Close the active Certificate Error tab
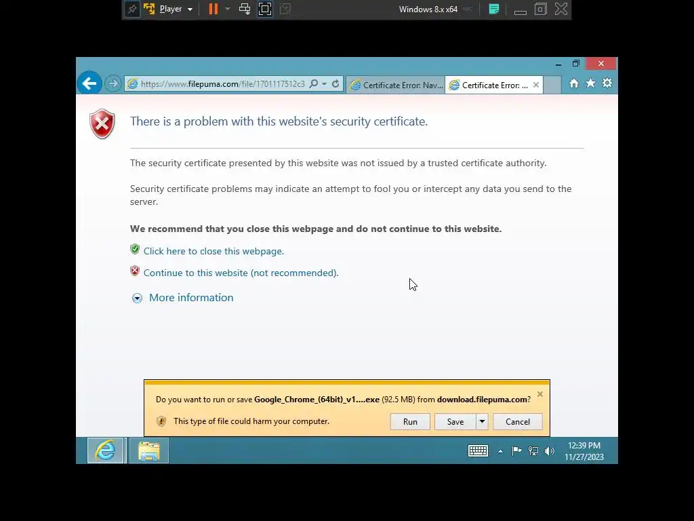 tap(536, 85)
